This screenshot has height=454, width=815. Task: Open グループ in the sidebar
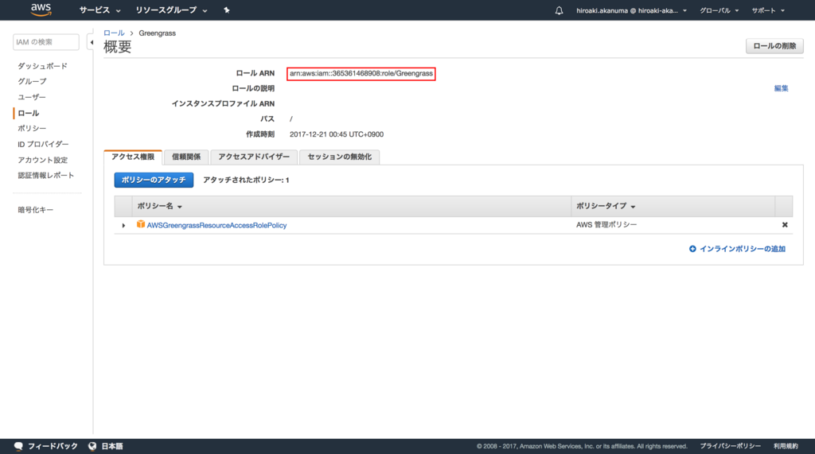[32, 82]
